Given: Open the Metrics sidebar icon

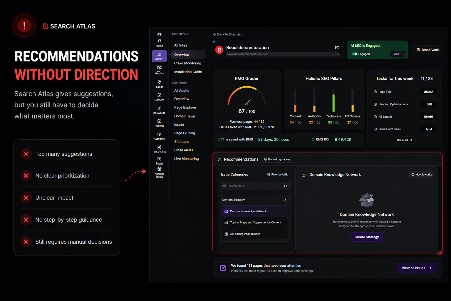Looking at the screenshot, I should coord(159,70).
